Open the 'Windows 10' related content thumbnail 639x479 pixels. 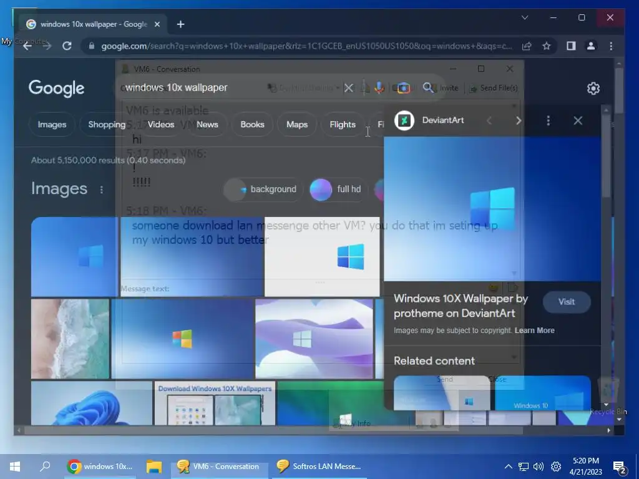click(x=543, y=393)
